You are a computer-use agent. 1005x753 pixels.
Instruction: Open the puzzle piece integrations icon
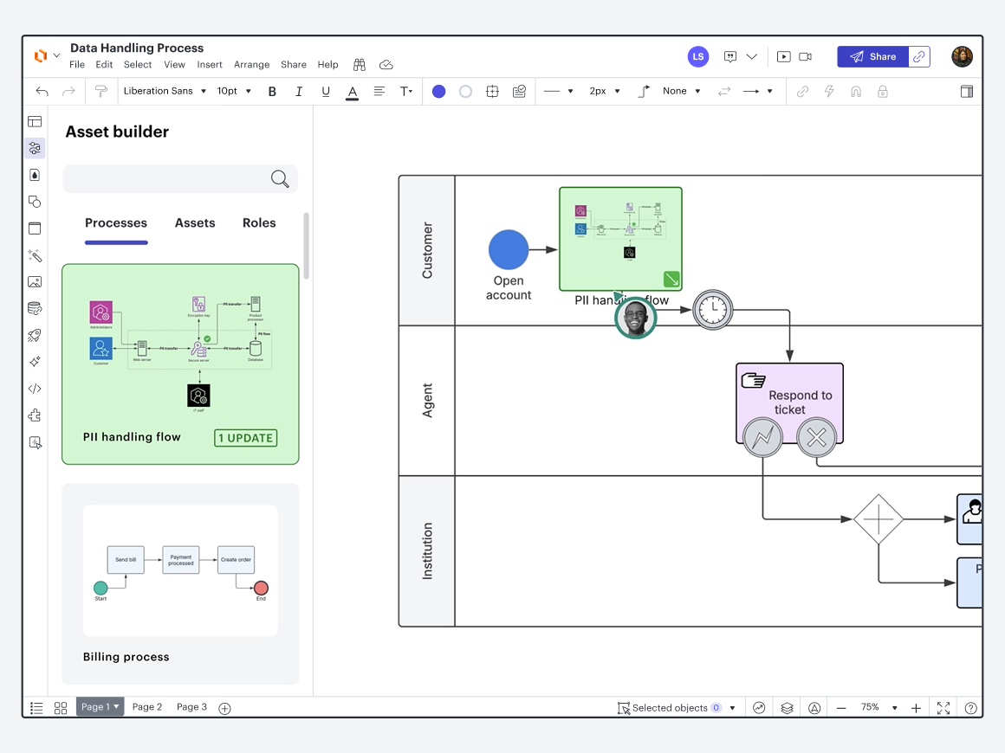point(36,415)
